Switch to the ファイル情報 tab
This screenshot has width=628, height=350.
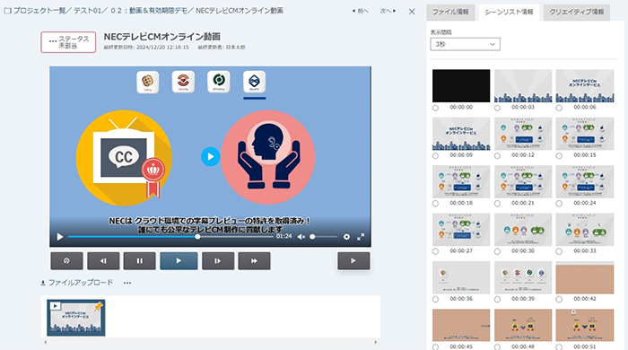click(x=450, y=12)
